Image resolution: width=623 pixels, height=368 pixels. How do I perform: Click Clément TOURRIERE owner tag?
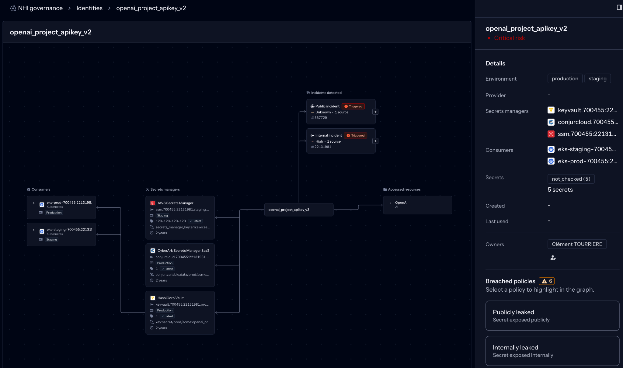(577, 244)
